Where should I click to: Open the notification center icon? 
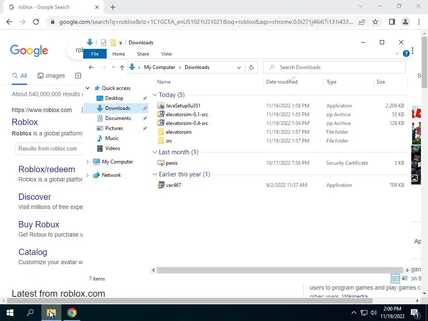pos(415,313)
